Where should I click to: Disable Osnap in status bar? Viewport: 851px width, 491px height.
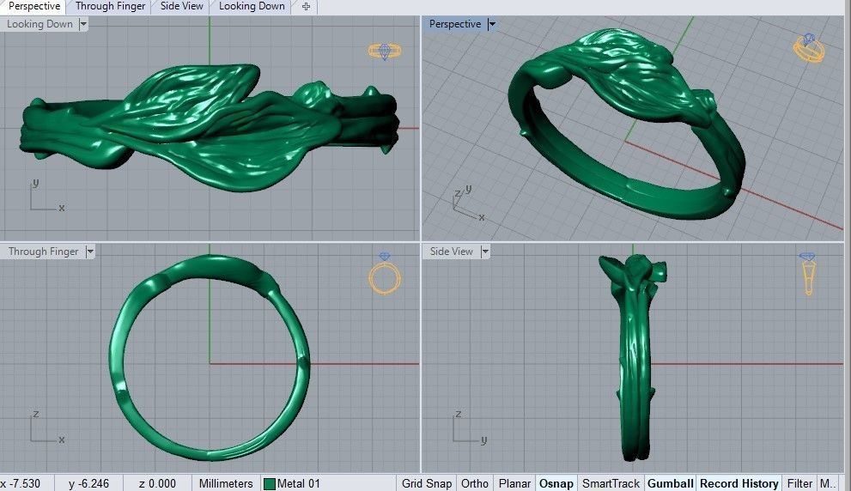click(556, 483)
